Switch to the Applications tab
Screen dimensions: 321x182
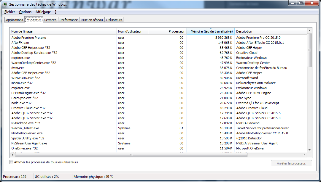pos(15,20)
